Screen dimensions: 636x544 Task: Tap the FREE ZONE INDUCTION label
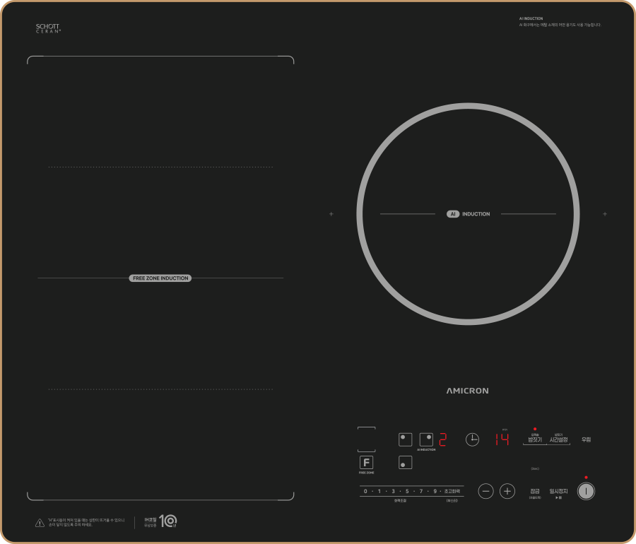160,278
